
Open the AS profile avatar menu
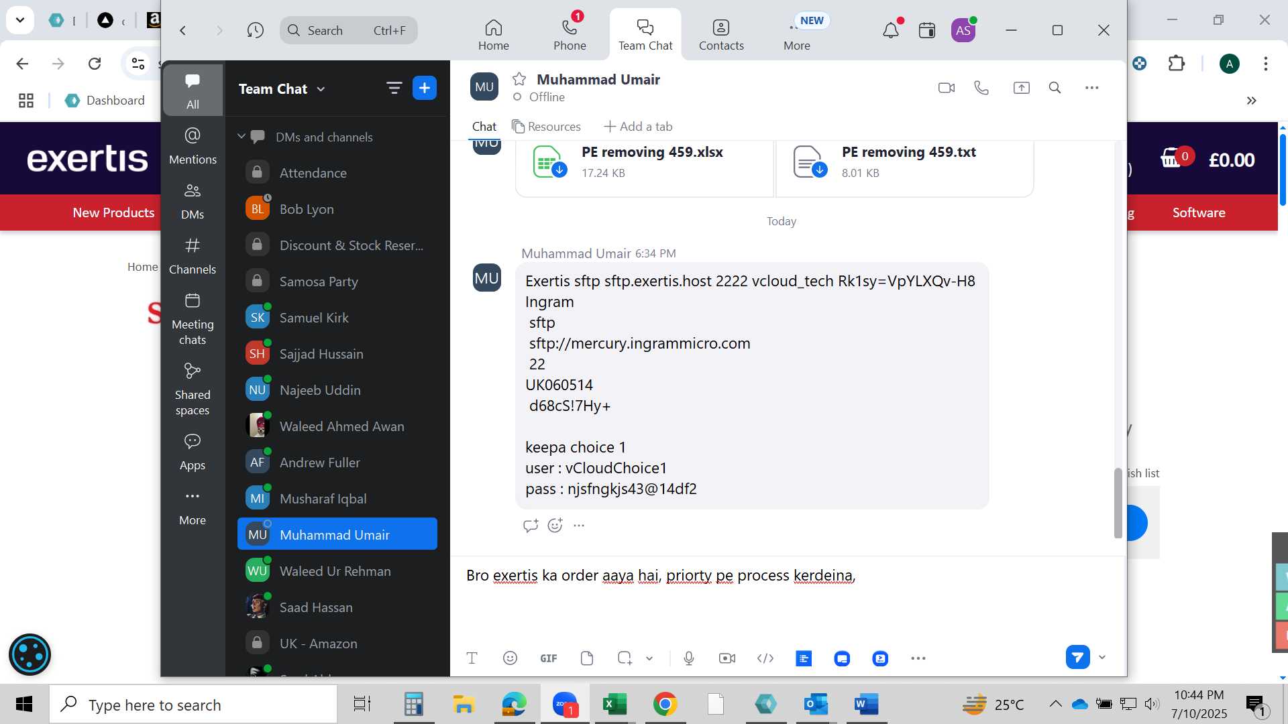[963, 30]
